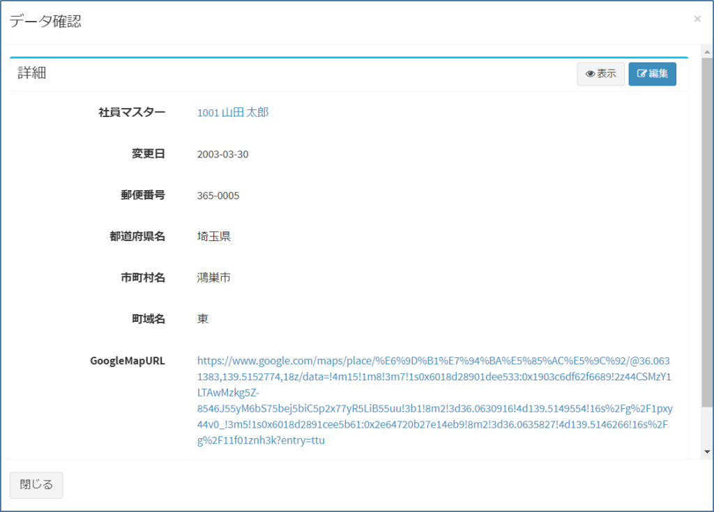Screen dimensions: 714x512
Task: Click the 社員マスター field label
Action: 132,112
